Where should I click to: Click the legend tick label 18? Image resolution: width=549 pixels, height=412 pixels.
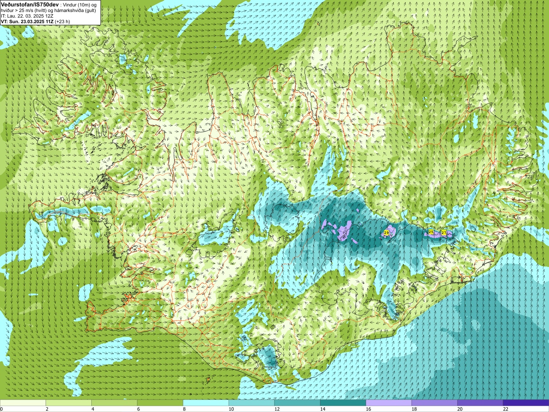point(414,409)
